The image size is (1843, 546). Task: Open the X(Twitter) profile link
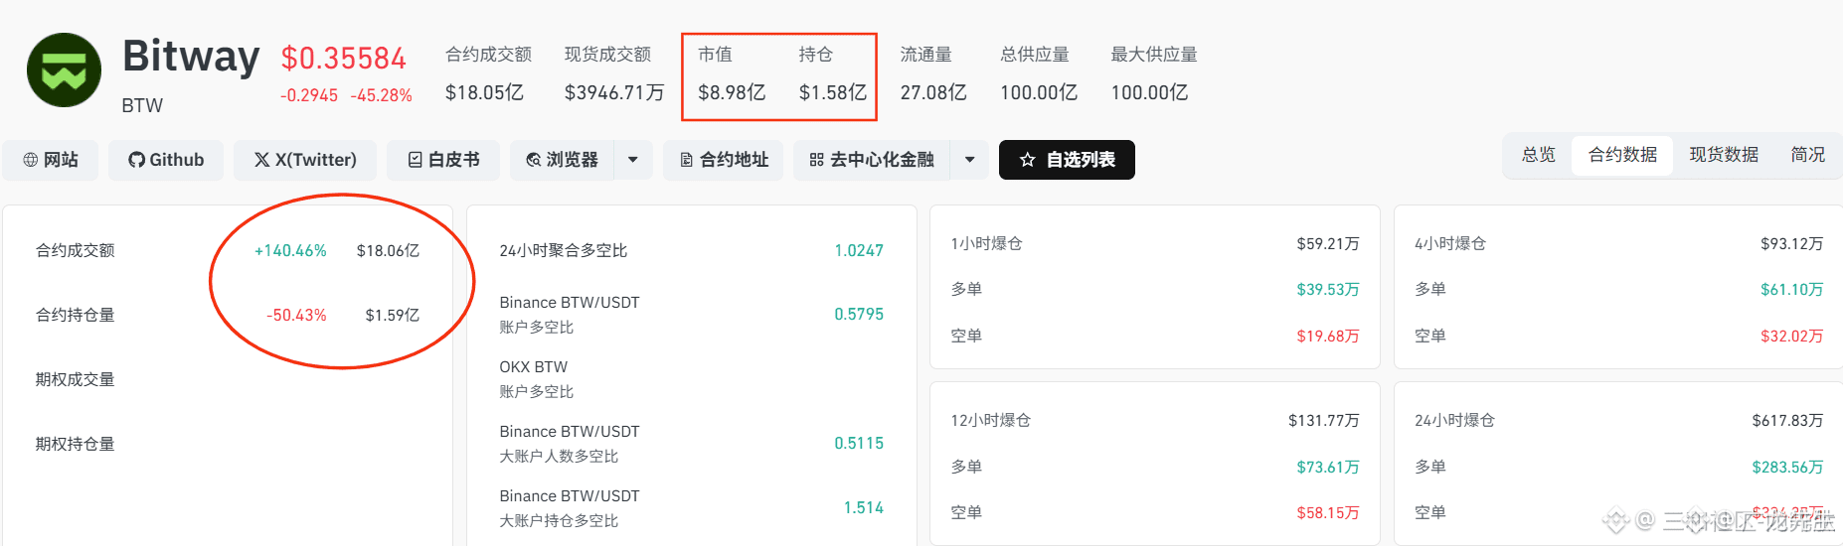305,160
